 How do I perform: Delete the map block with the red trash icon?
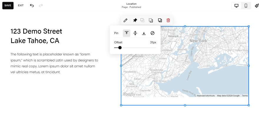point(168,21)
